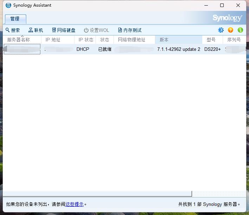Open settings via the blue gear icon

click(221, 30)
